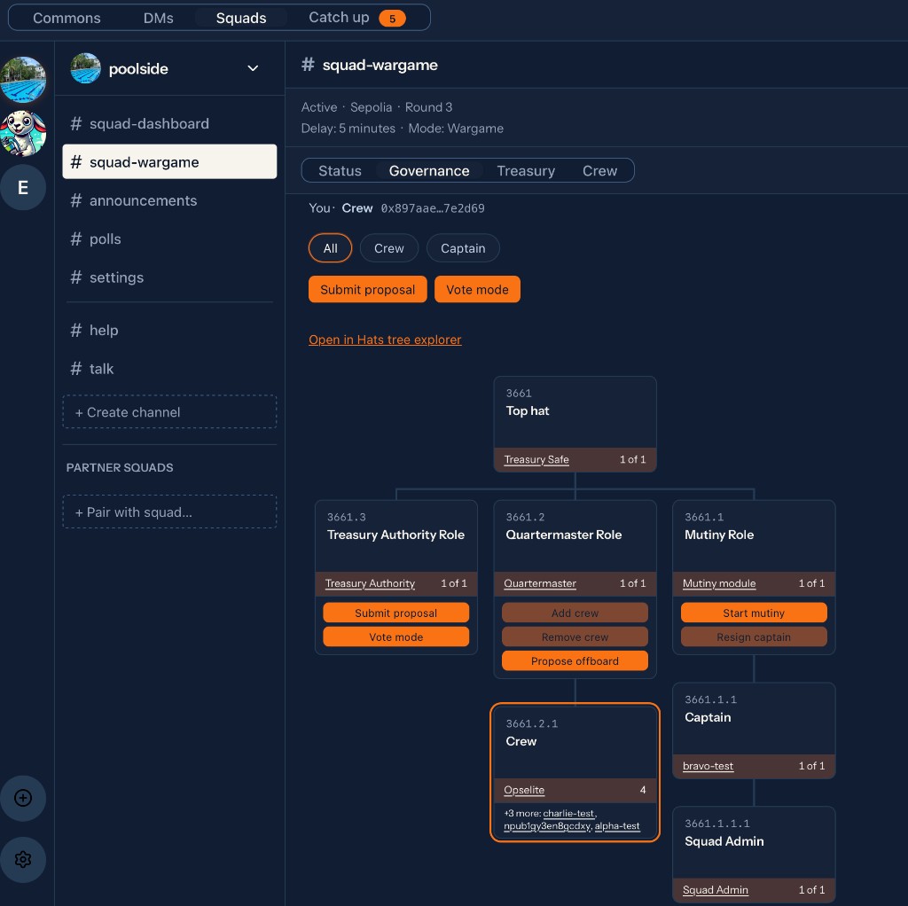Click the squad-wargame channel header title

coord(380,65)
